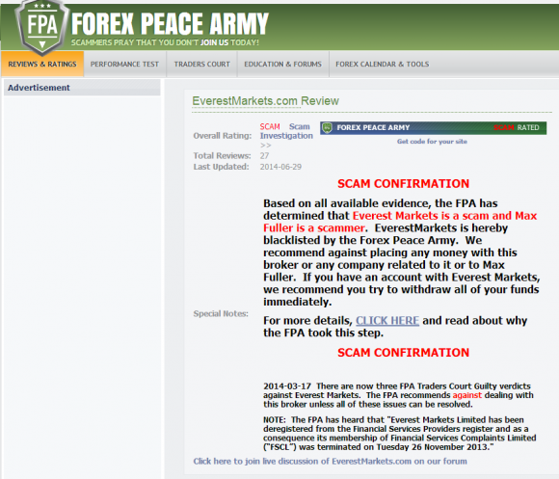Open the Reviews & Ratings tab
The image size is (559, 479).
tap(42, 65)
